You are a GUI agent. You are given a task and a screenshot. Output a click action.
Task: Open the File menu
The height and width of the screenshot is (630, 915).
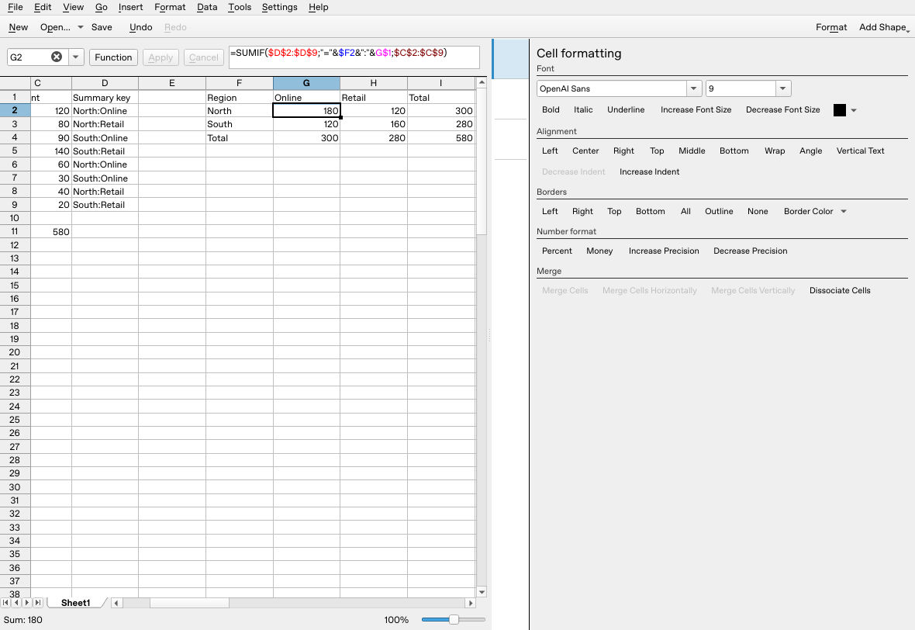[x=16, y=7]
